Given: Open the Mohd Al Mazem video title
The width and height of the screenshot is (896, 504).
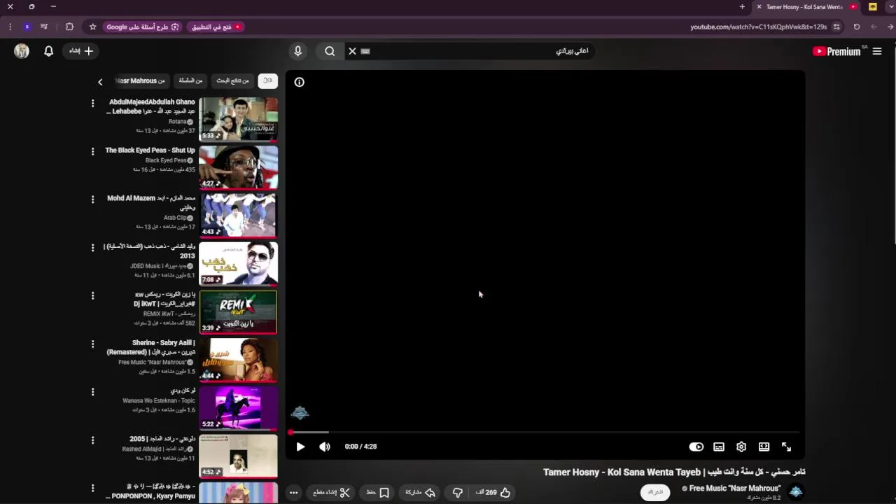Looking at the screenshot, I should [151, 203].
